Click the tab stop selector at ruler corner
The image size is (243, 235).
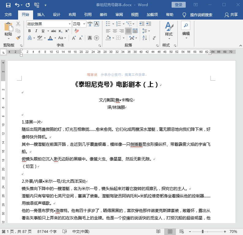click(3, 52)
